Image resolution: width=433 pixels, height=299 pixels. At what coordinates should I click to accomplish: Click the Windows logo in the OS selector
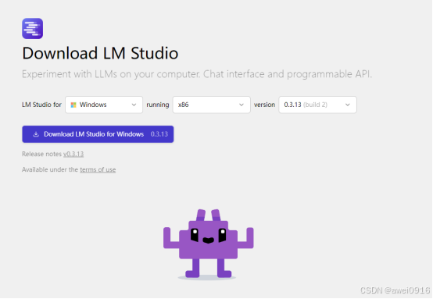(73, 105)
